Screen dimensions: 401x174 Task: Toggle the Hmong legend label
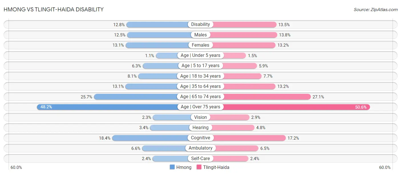[x=184, y=167]
